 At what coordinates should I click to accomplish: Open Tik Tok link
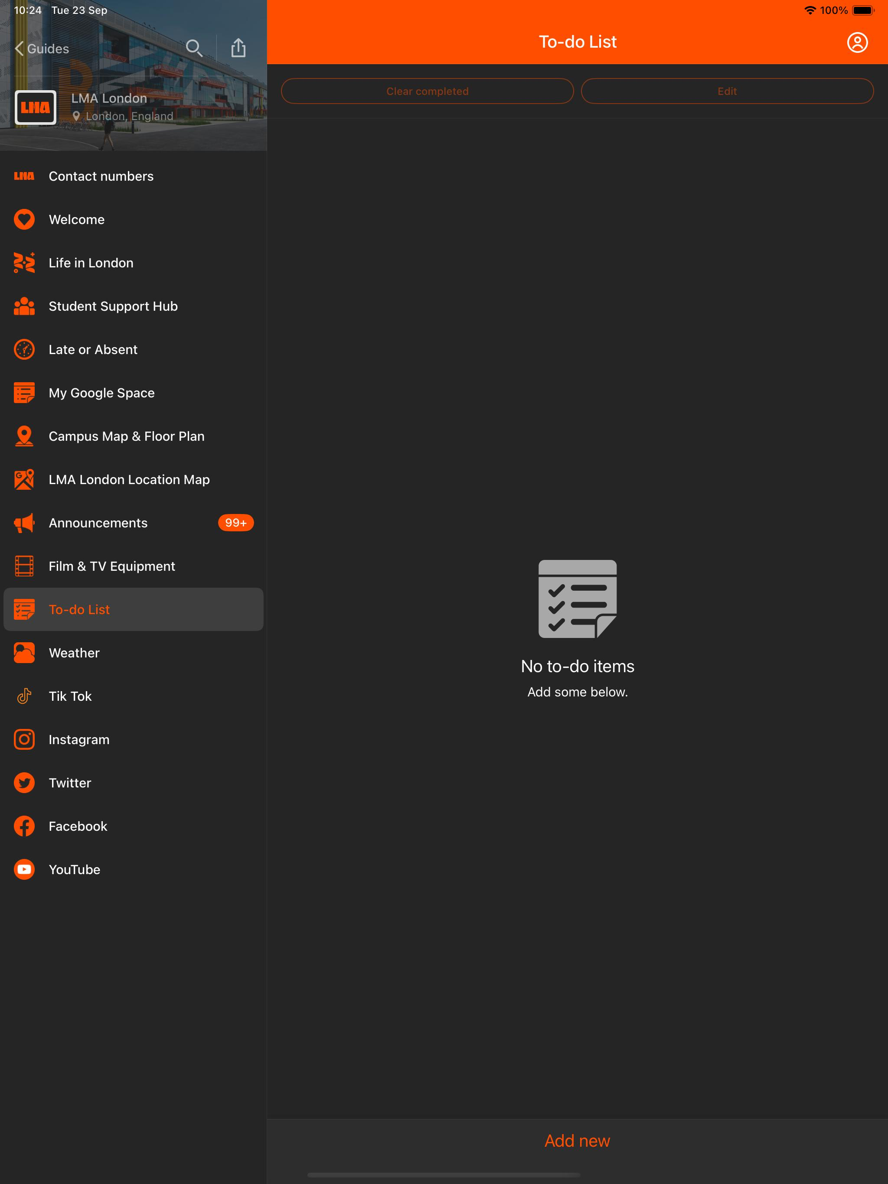coord(134,696)
